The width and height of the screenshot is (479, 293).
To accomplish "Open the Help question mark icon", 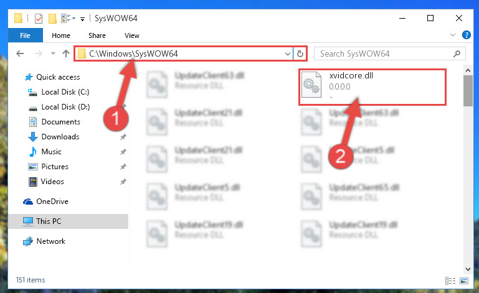I will tap(466, 35).
